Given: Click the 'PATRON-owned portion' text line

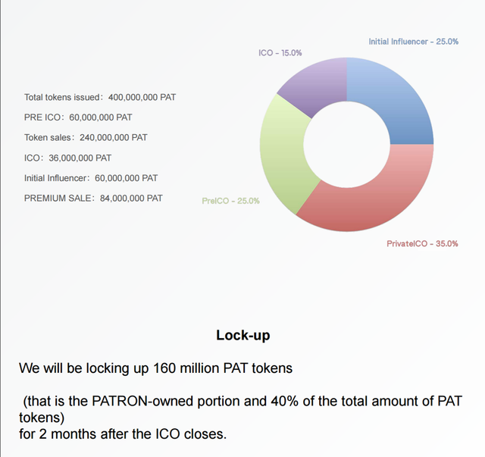Looking at the screenshot, I should (x=242, y=401).
